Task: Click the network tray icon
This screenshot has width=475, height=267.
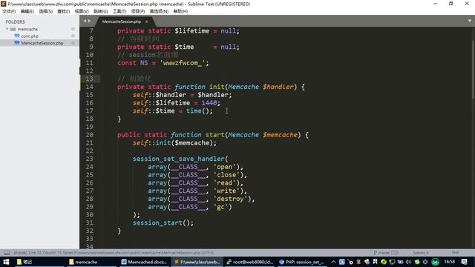Action: 392,262
